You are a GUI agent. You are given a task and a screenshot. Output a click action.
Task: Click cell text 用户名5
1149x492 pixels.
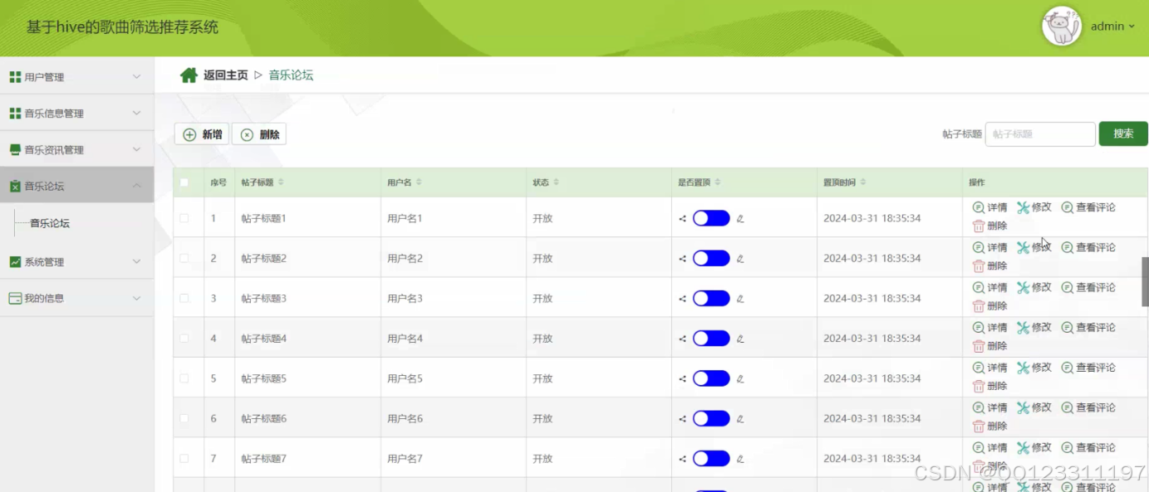click(x=405, y=378)
